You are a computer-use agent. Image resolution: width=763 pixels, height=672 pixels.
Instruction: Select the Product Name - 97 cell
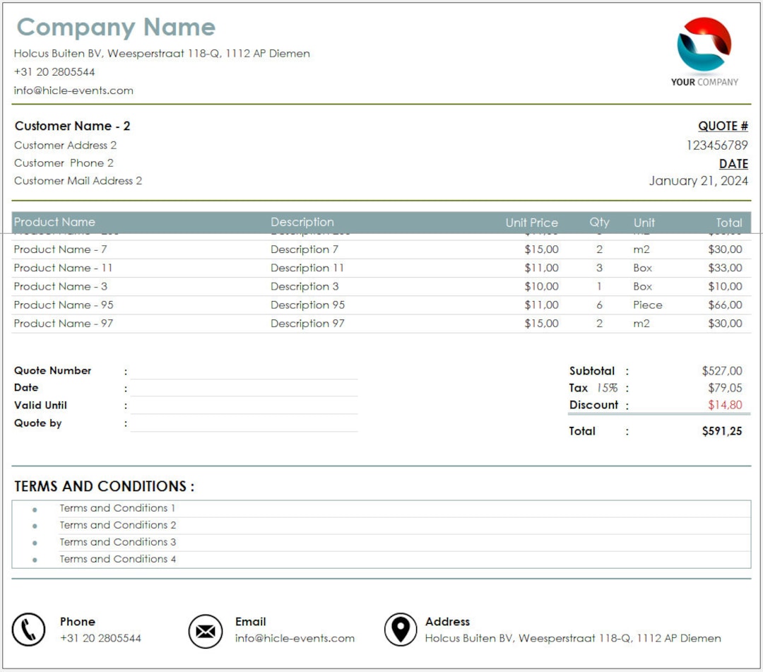64,324
